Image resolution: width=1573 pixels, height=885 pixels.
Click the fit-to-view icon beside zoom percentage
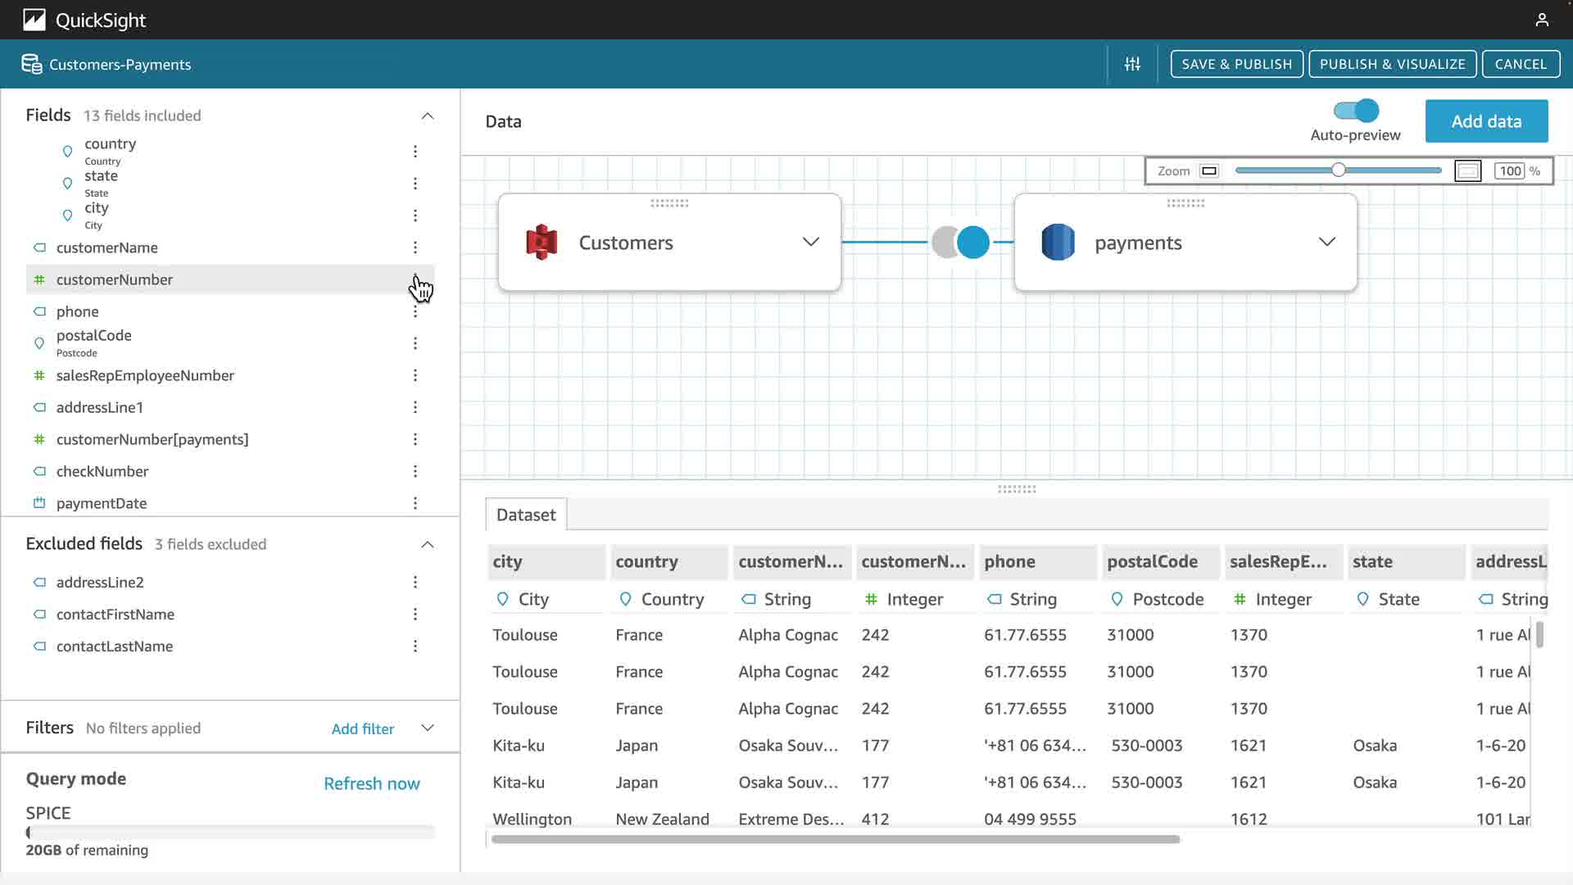click(x=1467, y=171)
